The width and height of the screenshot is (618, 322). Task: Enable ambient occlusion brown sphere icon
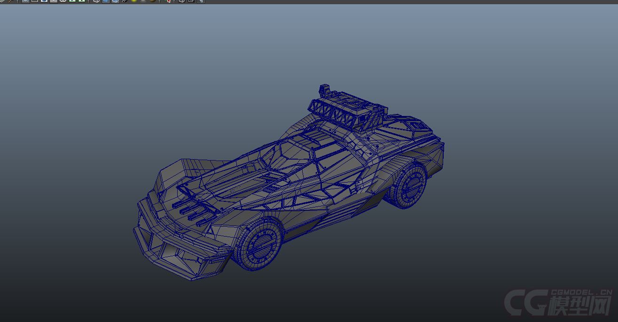tap(153, 1)
